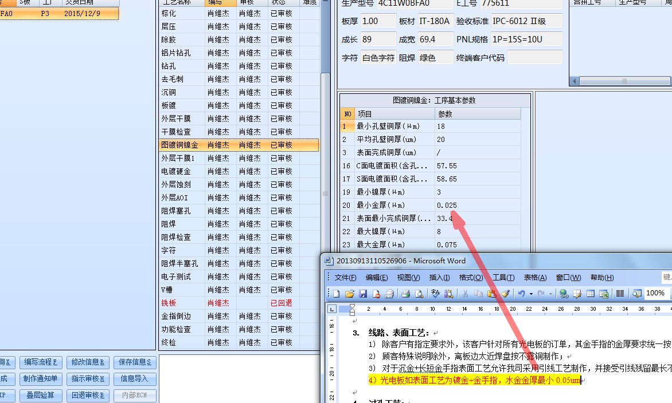Click the 叠层验算 button
Image resolution: width=672 pixels, height=403 pixels.
pyautogui.click(x=40, y=396)
